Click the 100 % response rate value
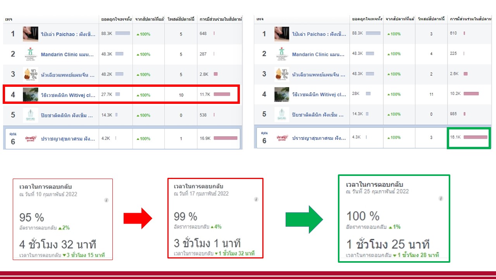Screen dimensions: 496x279 click(x=362, y=216)
